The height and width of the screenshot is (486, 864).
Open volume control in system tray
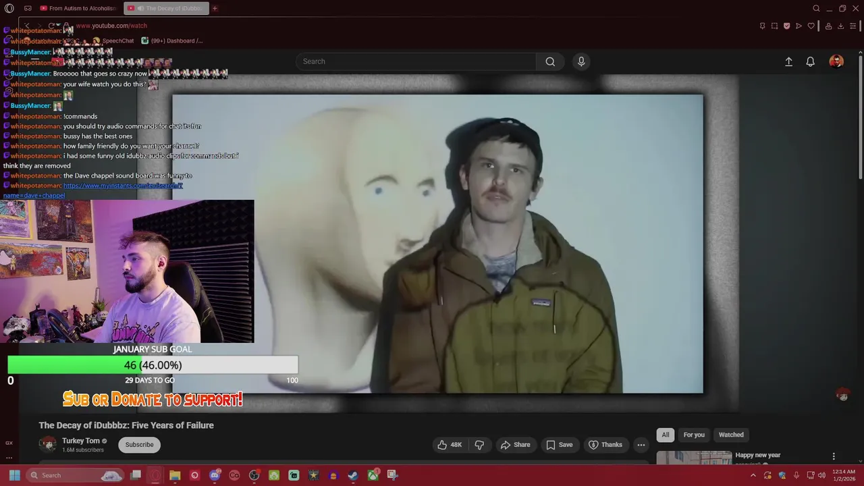click(x=822, y=475)
